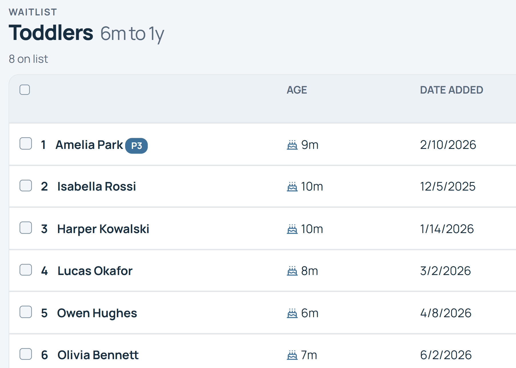516x368 pixels.
Task: Click the birthday cake icon beside Lucas Okafor's age
Action: (x=292, y=271)
